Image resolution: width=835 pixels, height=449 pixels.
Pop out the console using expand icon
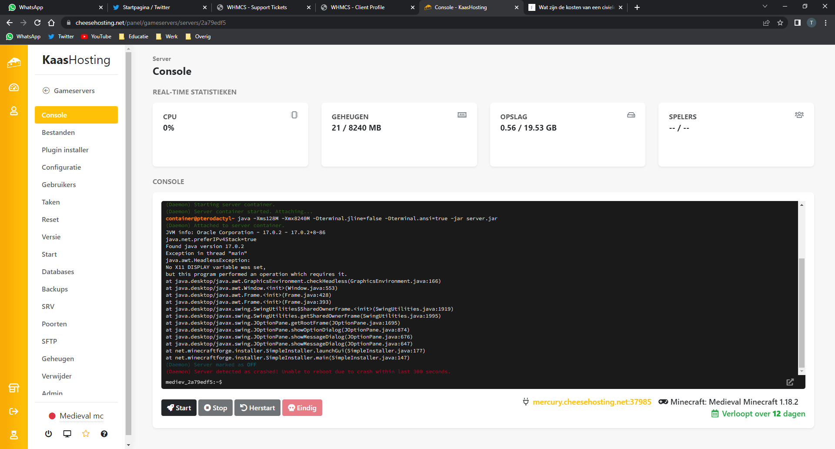click(790, 382)
